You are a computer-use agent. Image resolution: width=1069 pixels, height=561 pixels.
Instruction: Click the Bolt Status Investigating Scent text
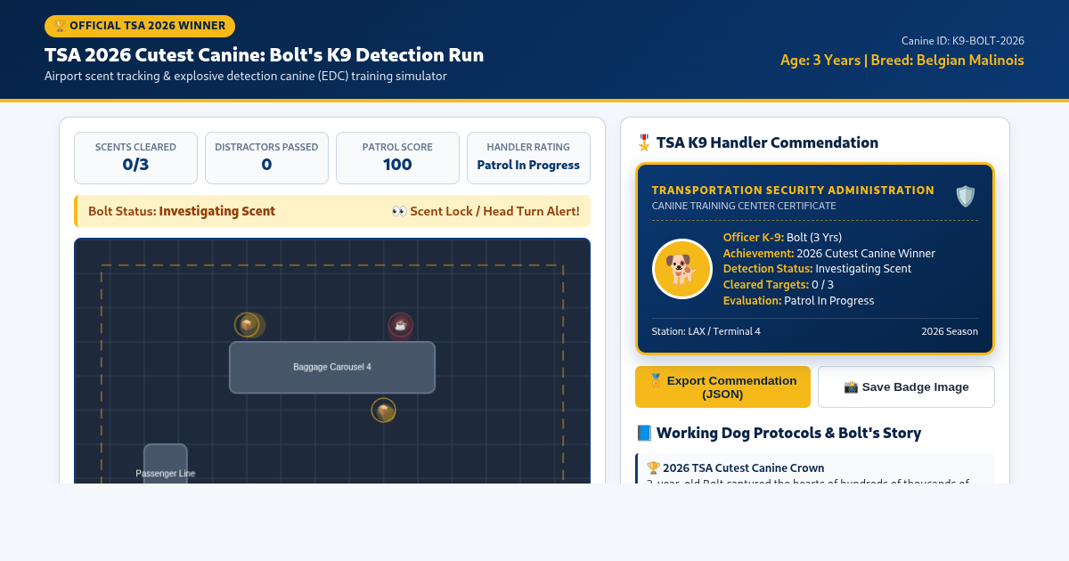coord(182,211)
